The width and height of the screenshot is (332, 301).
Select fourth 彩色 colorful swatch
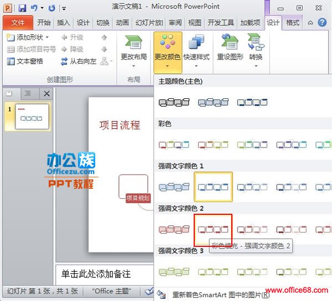pos(292,145)
